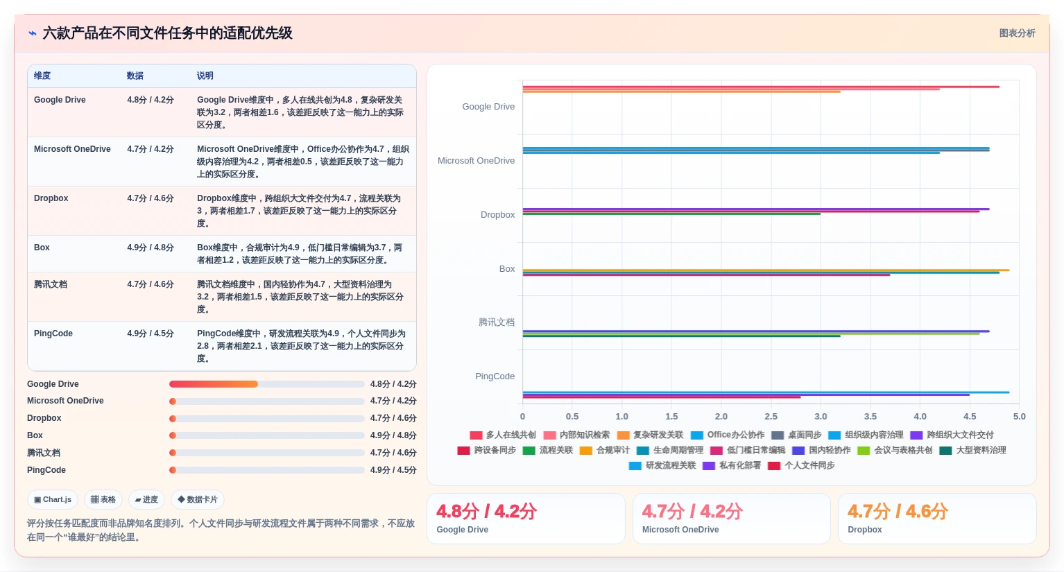Click the 5.0 x-axis tick label
The height and width of the screenshot is (572, 1064).
coord(1019,417)
